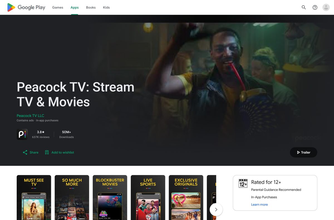Viewport: 334px width, 220px height.
Task: Open the Peacock TV LLC developer page
Action: [x=30, y=116]
